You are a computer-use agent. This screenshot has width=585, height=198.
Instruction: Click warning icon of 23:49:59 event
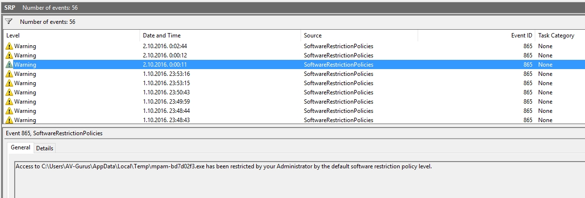tap(9, 102)
